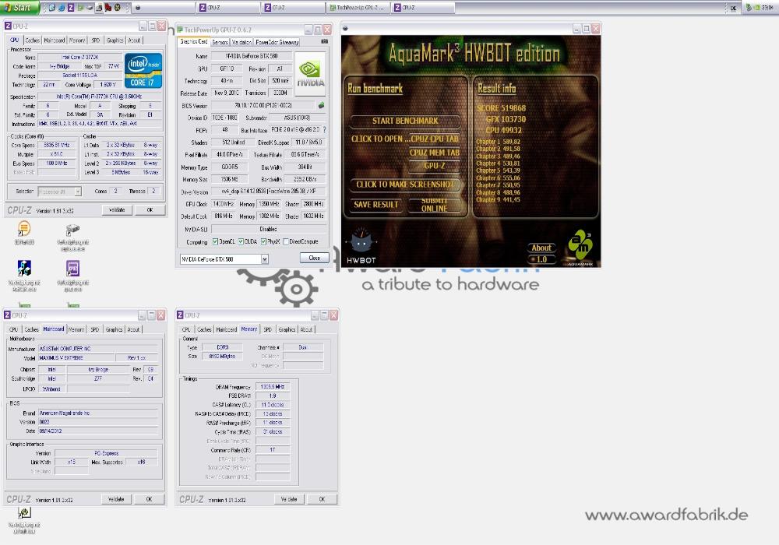Select CPU tab in Memory CPU-Z window
The height and width of the screenshot is (545, 779).
[x=186, y=329]
